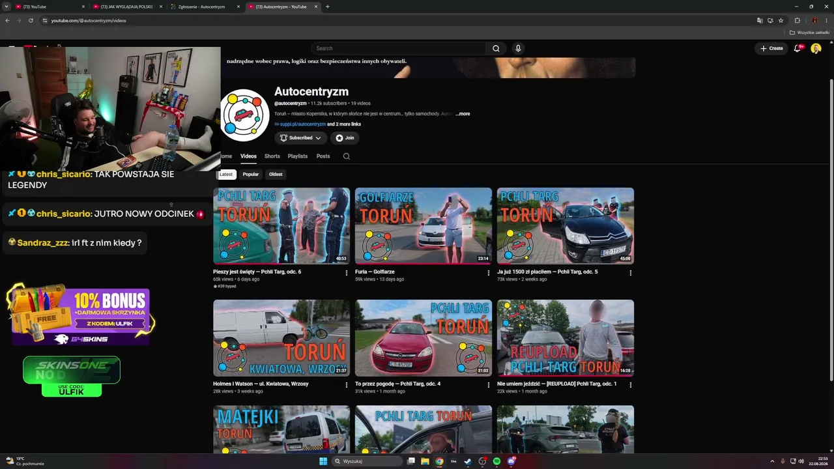Open "Wszystkie zakładki" bookmarks folder
This screenshot has width=834, height=469.
pyautogui.click(x=809, y=33)
